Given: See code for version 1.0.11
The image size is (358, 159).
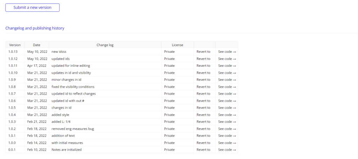Looking at the screenshot, I should tap(227, 66).
